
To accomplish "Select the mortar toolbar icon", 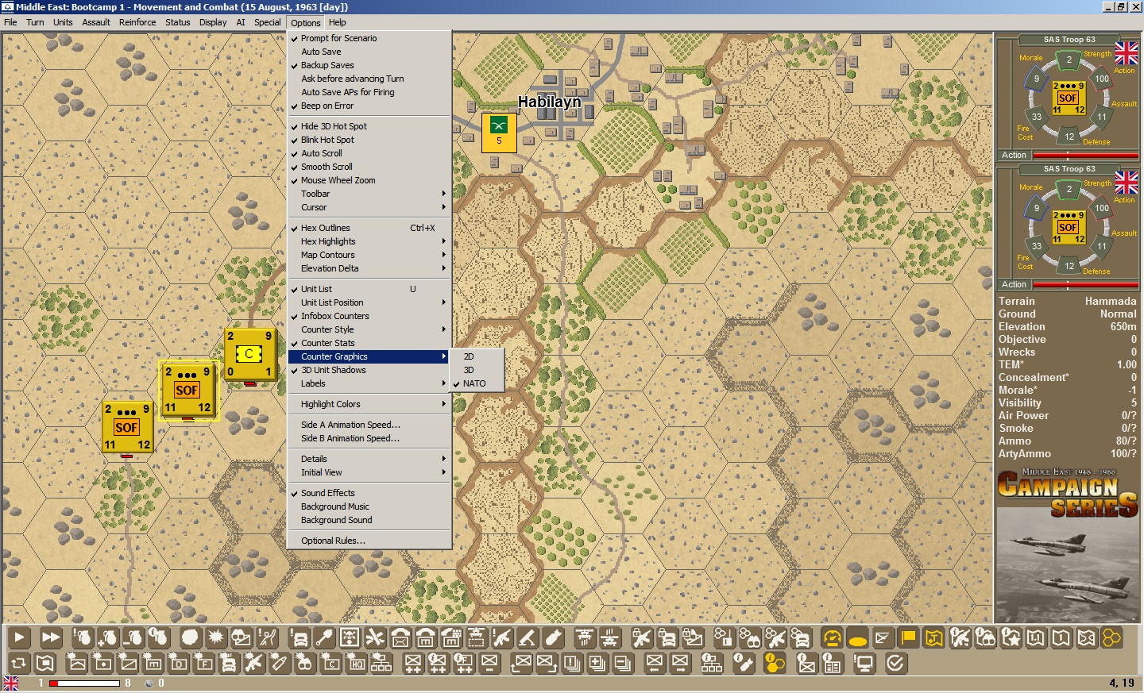I will tap(527, 637).
